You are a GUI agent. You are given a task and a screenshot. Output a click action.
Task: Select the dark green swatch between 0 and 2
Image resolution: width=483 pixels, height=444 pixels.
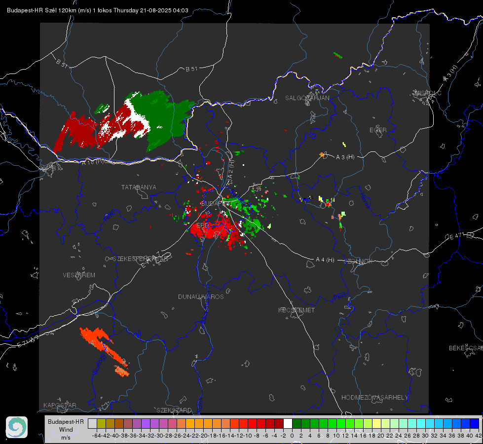coord(297,424)
